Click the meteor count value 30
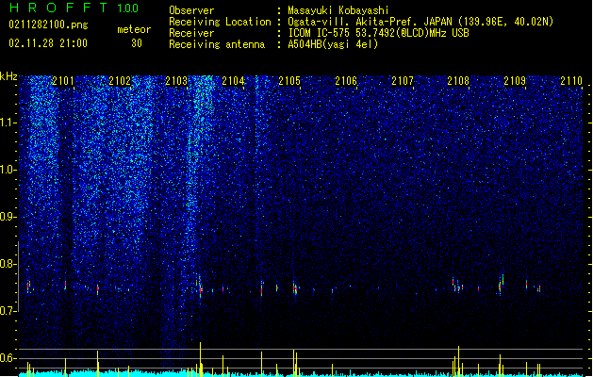The image size is (593, 377). pos(137,43)
